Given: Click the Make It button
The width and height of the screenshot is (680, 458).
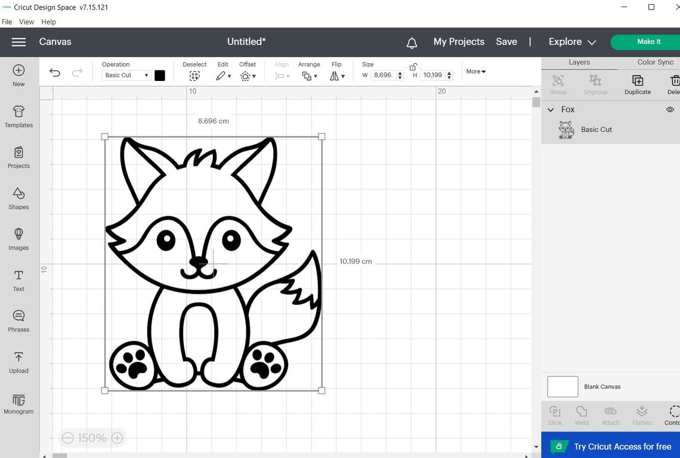Looking at the screenshot, I should 649,42.
